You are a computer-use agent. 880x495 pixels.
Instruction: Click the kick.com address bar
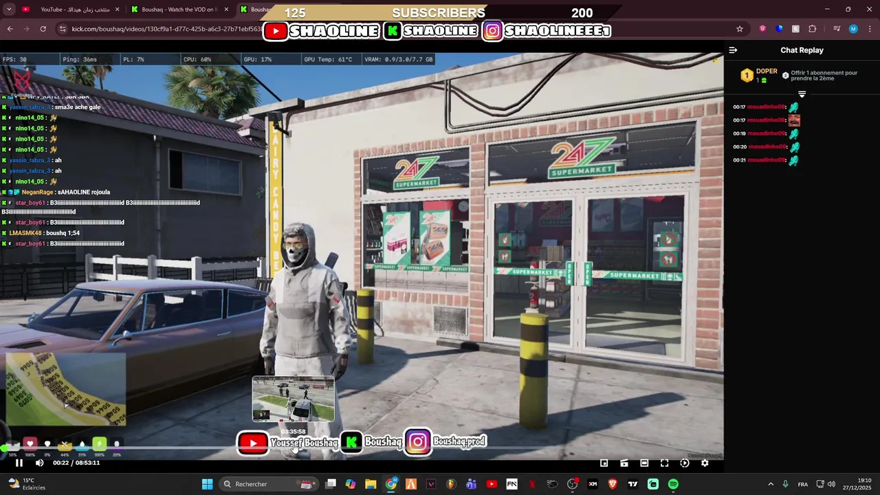pos(165,29)
